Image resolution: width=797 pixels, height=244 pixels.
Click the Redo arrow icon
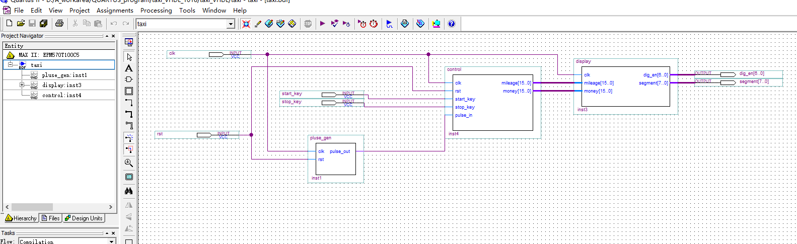126,23
